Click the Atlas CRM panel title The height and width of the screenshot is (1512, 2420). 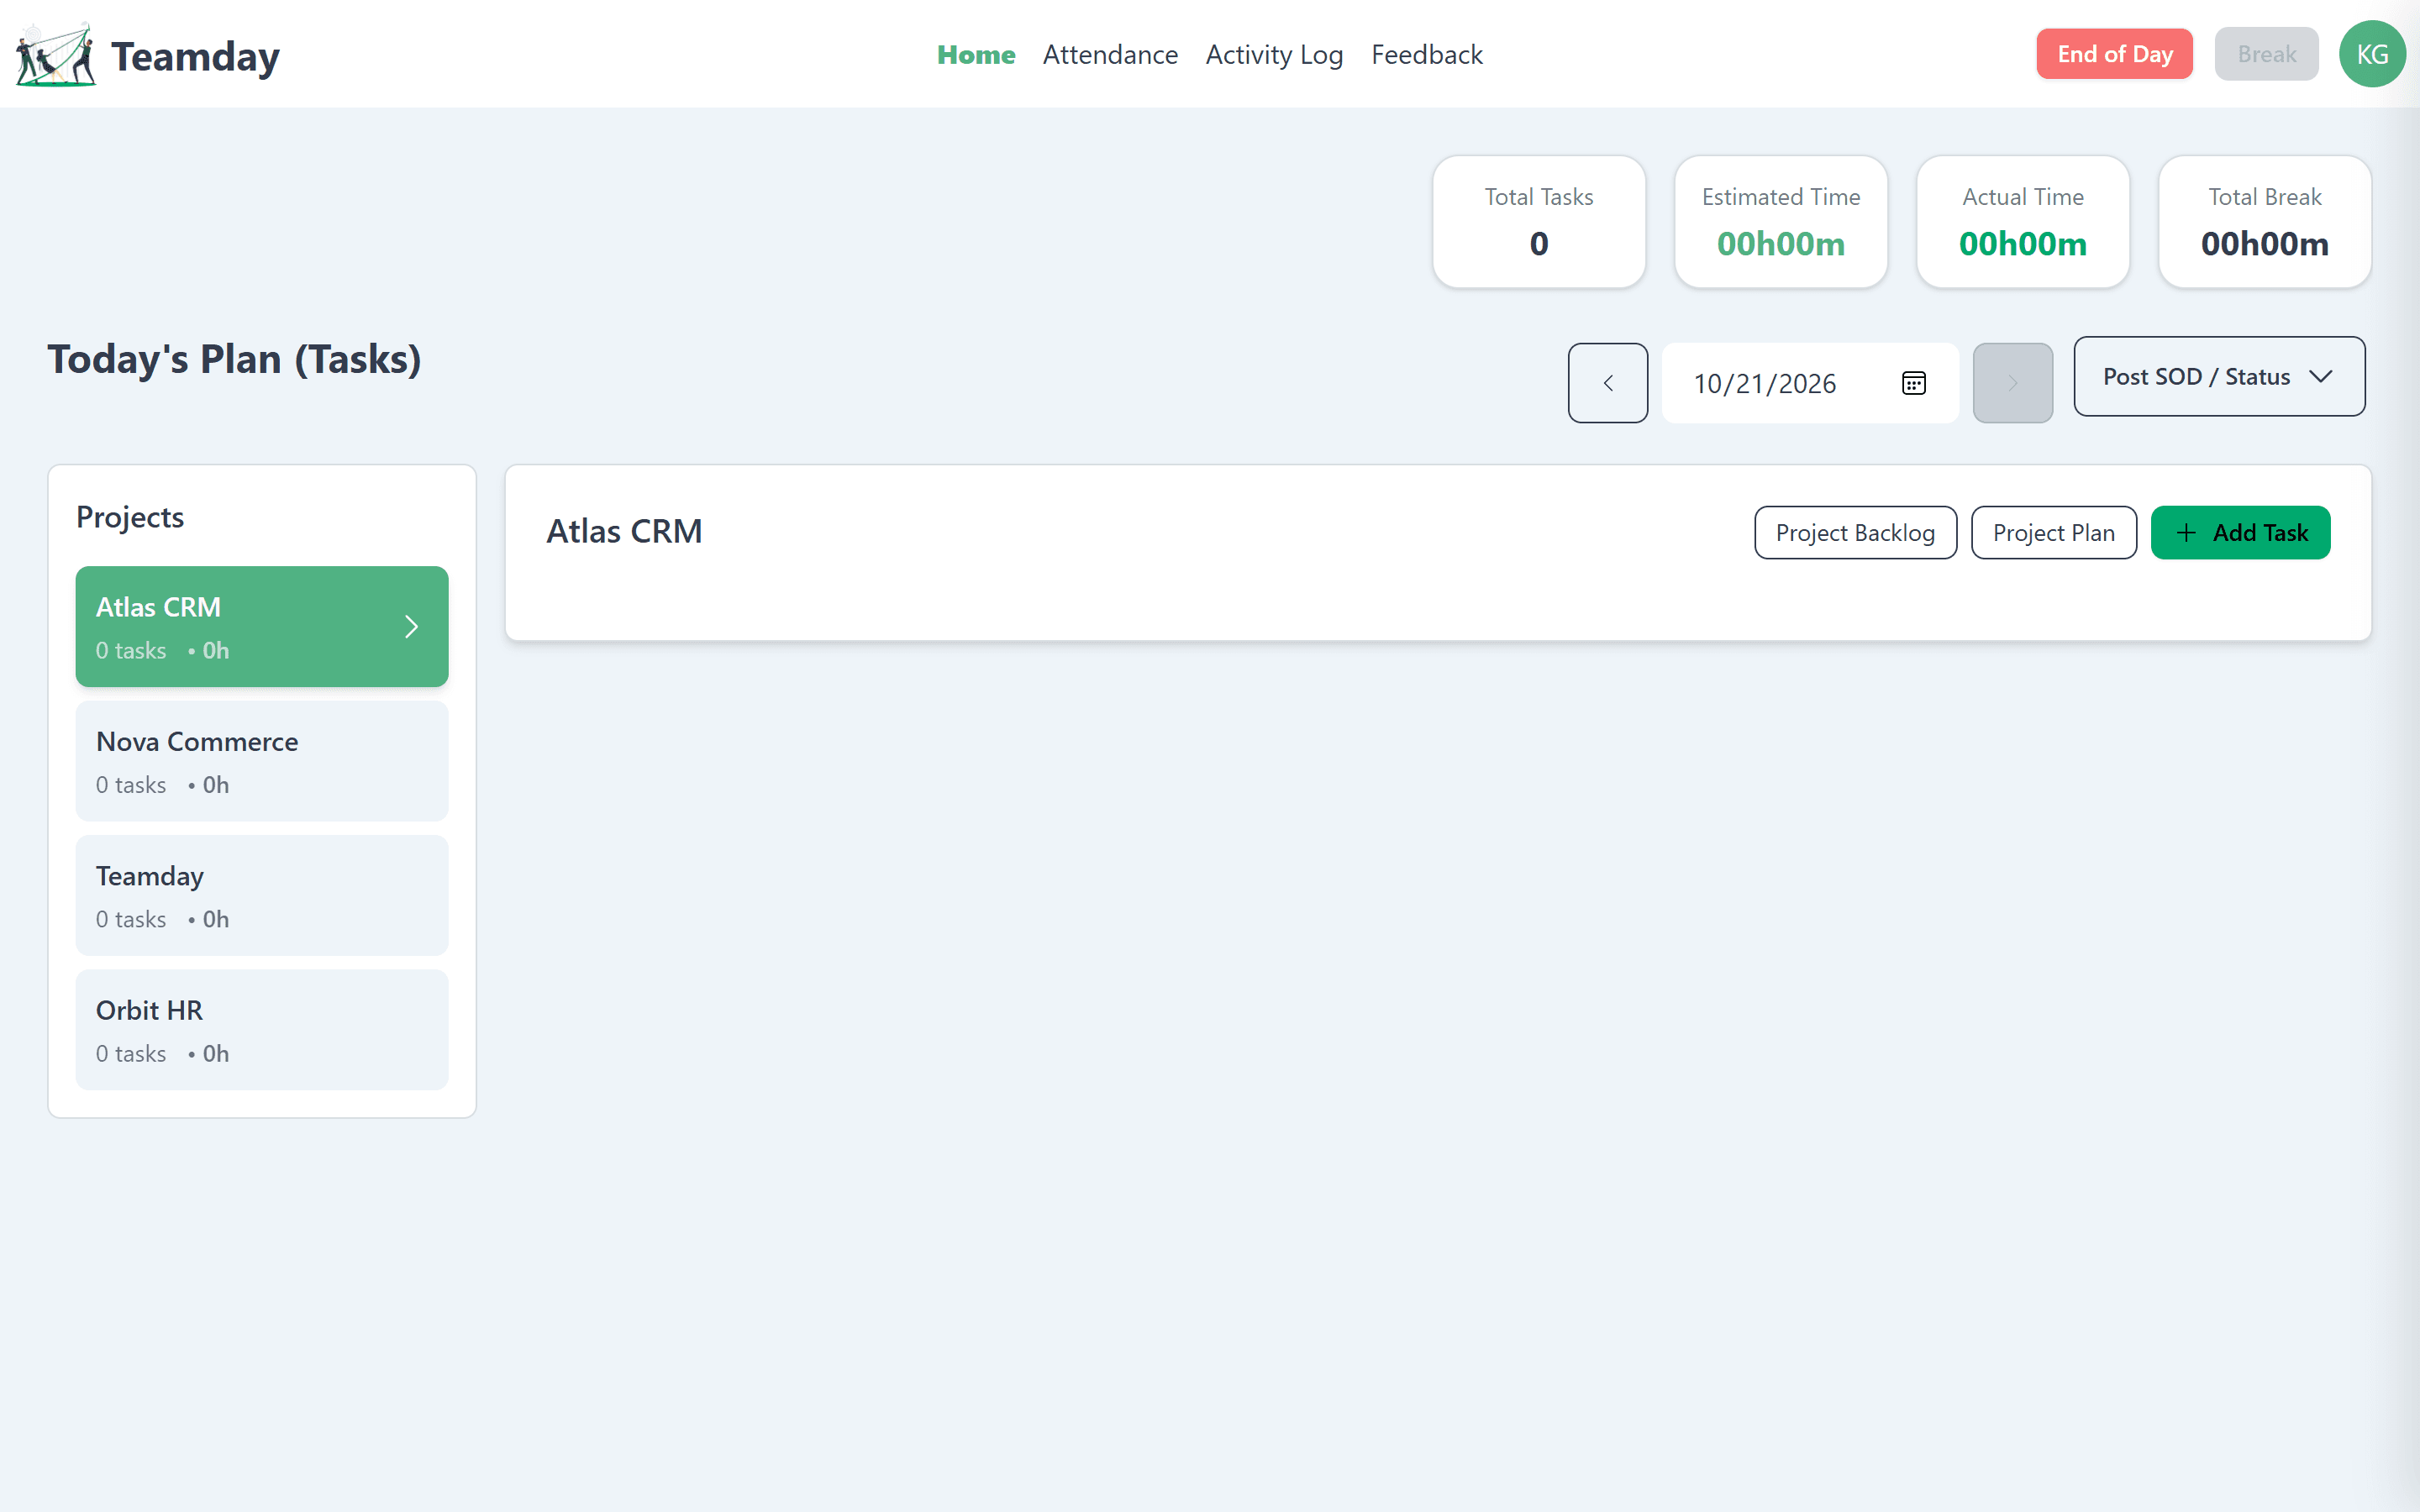click(x=624, y=531)
